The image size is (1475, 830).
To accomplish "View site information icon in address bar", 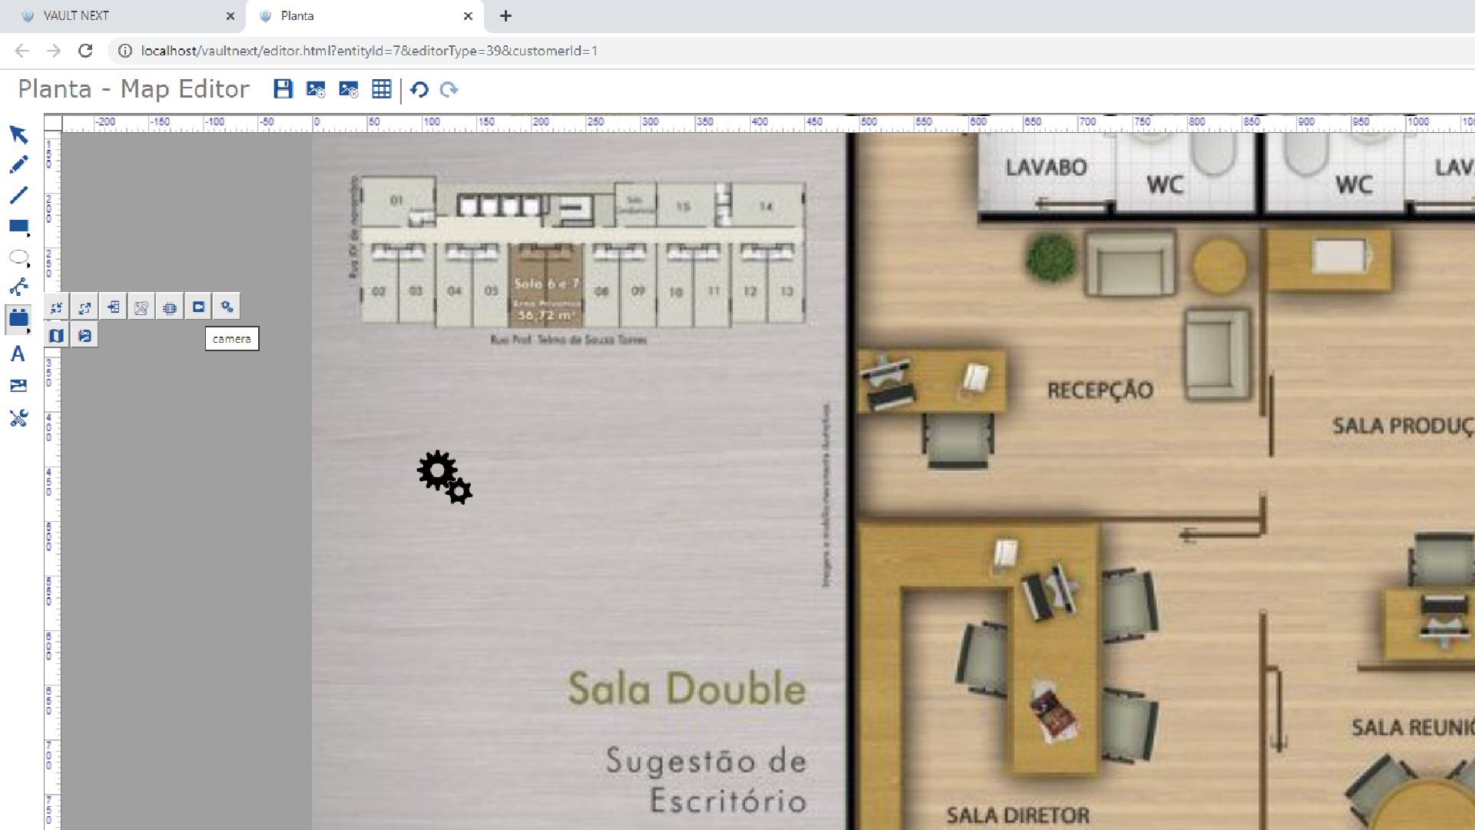I will click(124, 51).
